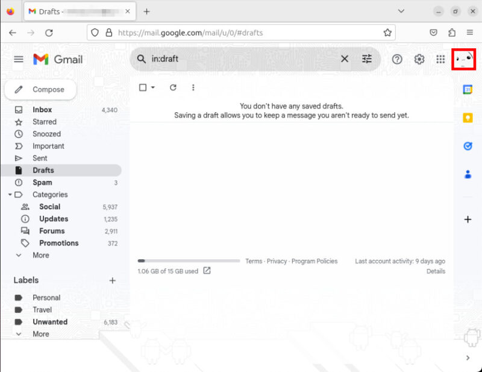Refresh the Drafts list
Viewport: 482px width, 372px height.
tap(173, 87)
